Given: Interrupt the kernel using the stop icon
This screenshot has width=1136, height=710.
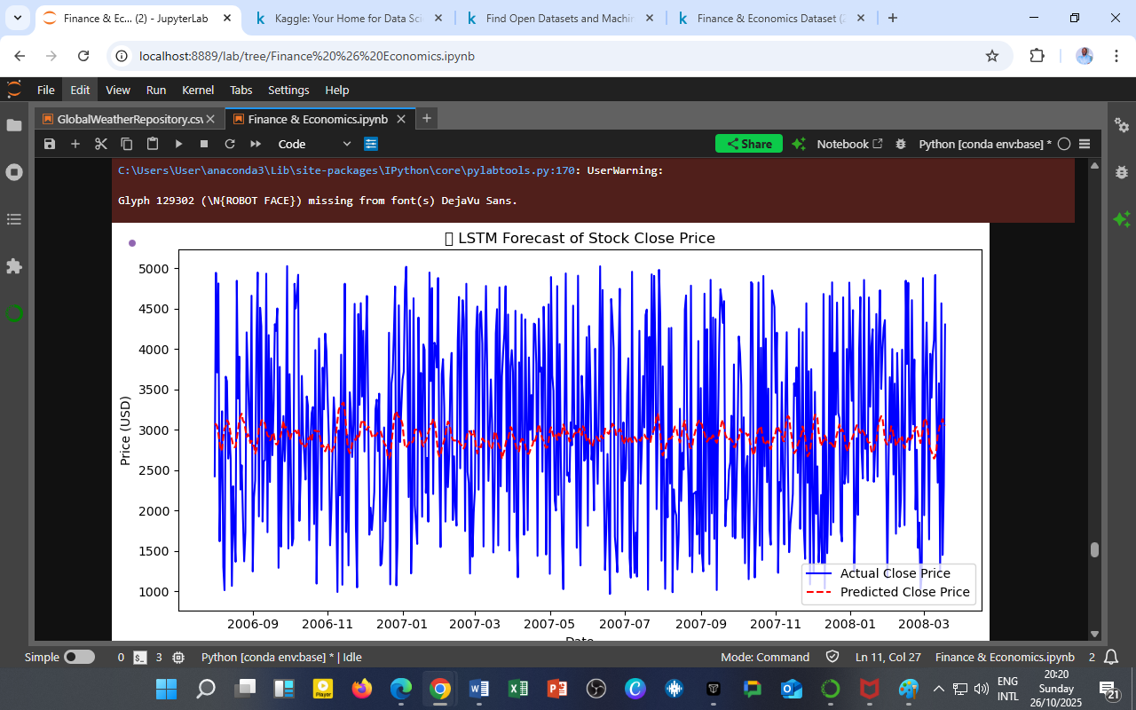Looking at the screenshot, I should 204,144.
